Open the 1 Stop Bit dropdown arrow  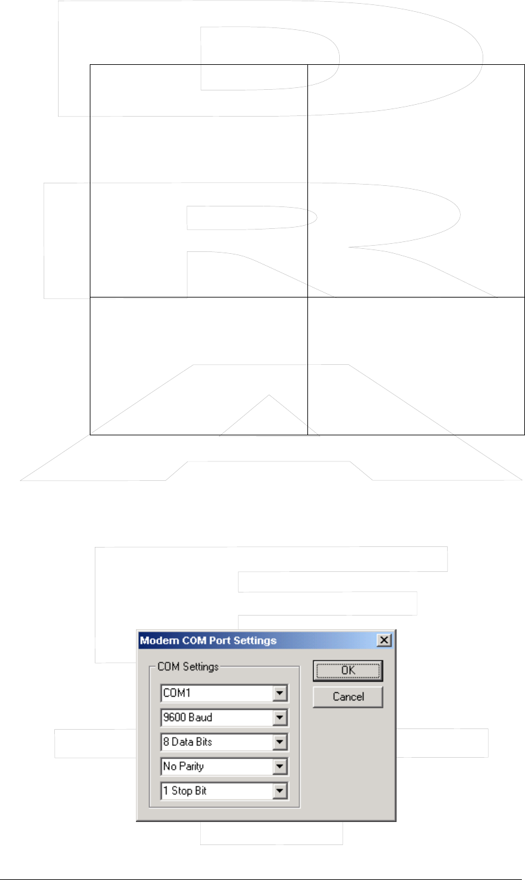coord(281,791)
